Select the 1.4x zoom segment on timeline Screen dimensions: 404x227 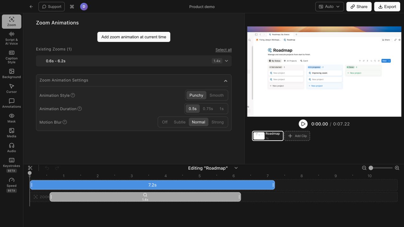click(145, 197)
